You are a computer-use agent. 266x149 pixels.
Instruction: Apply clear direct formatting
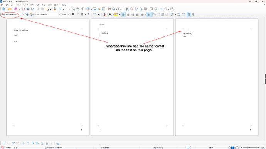coord(104,15)
